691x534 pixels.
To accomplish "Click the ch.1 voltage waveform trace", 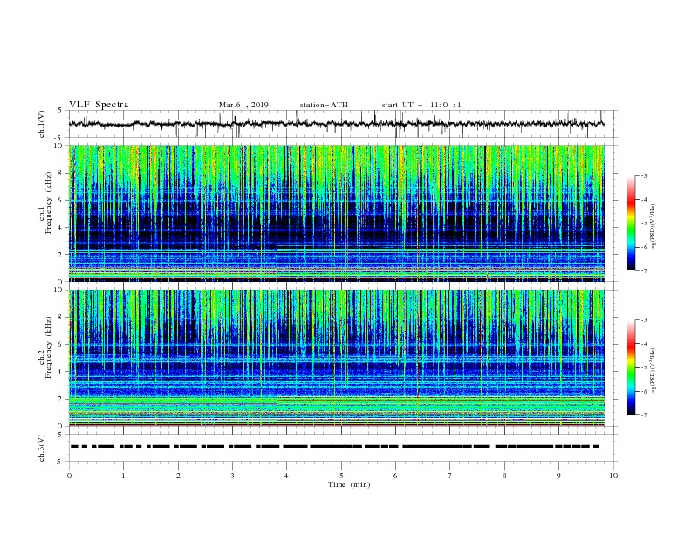I will pyautogui.click(x=337, y=124).
